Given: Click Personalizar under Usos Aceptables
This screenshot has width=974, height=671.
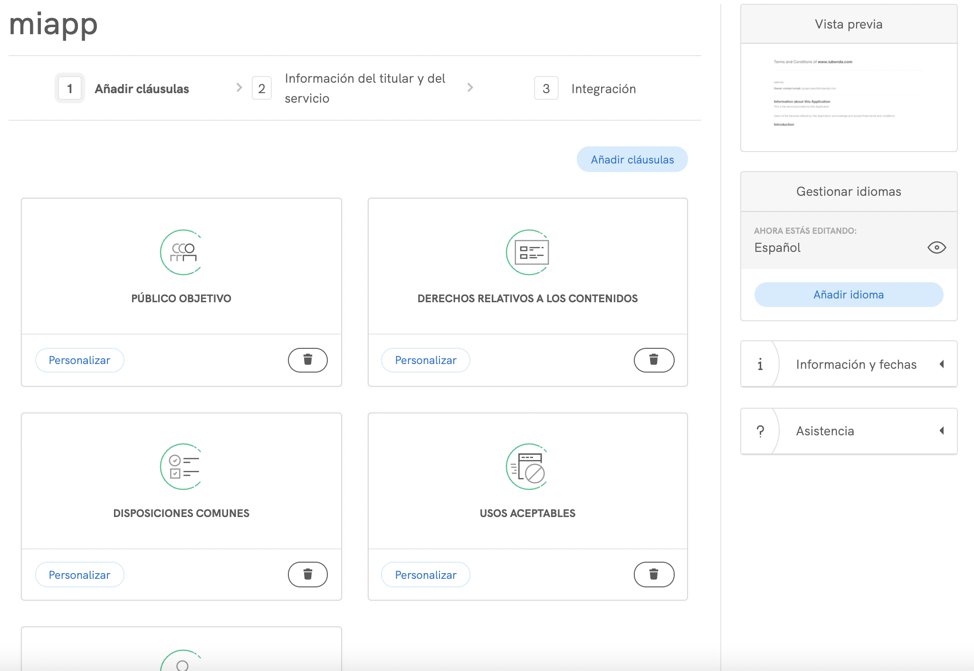Looking at the screenshot, I should point(425,575).
